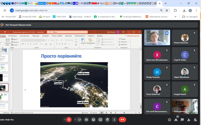Viewport: 201px width, 125px height.
Task: Select the Korea night-map slide thumbnail
Action: tap(4, 87)
